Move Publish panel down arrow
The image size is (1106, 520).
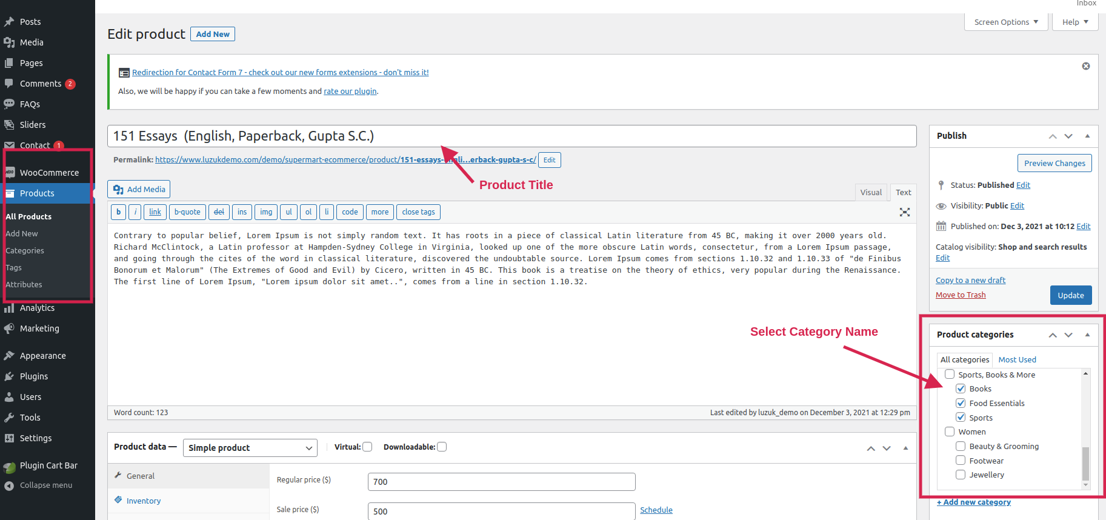pos(1068,136)
